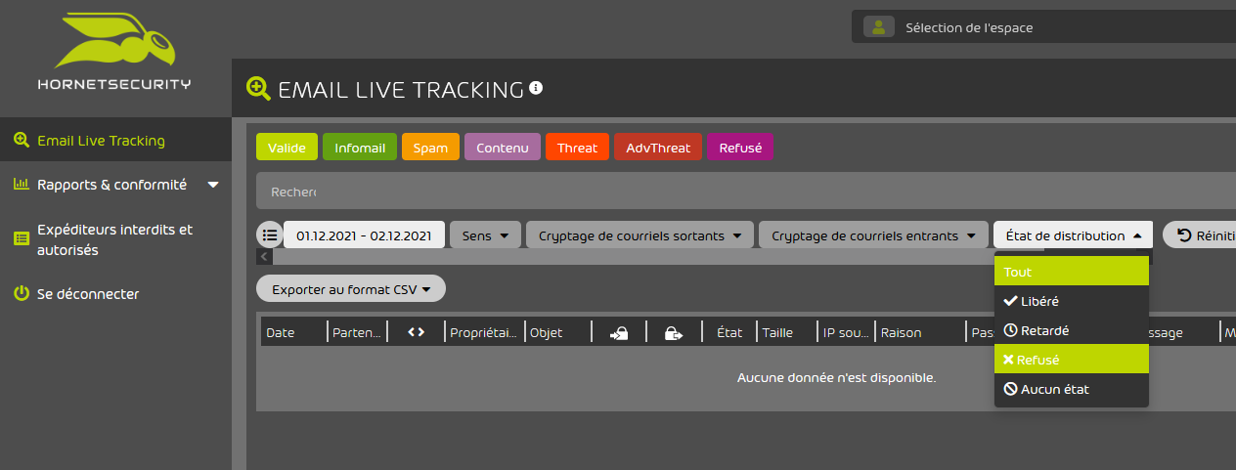Open Cryptage de courriels sortants dropdown

640,235
